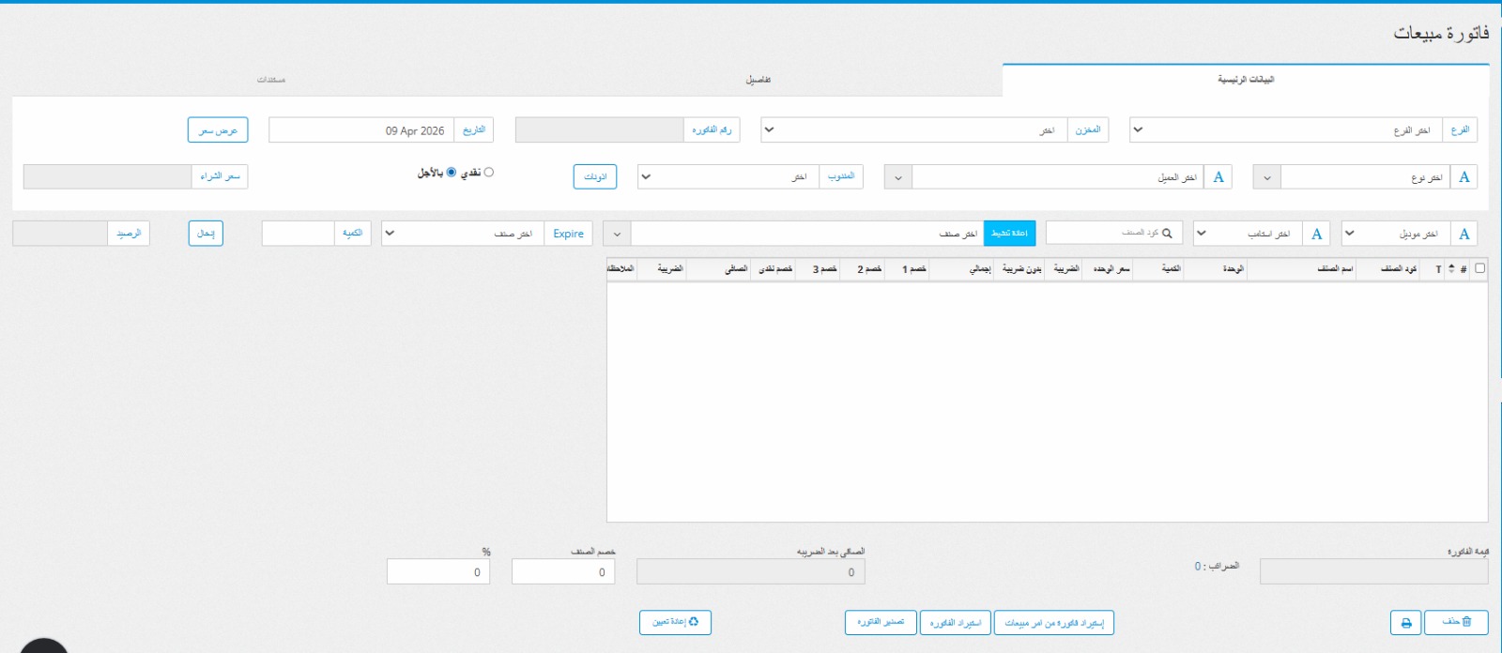Click the % percentage input field

(438, 571)
